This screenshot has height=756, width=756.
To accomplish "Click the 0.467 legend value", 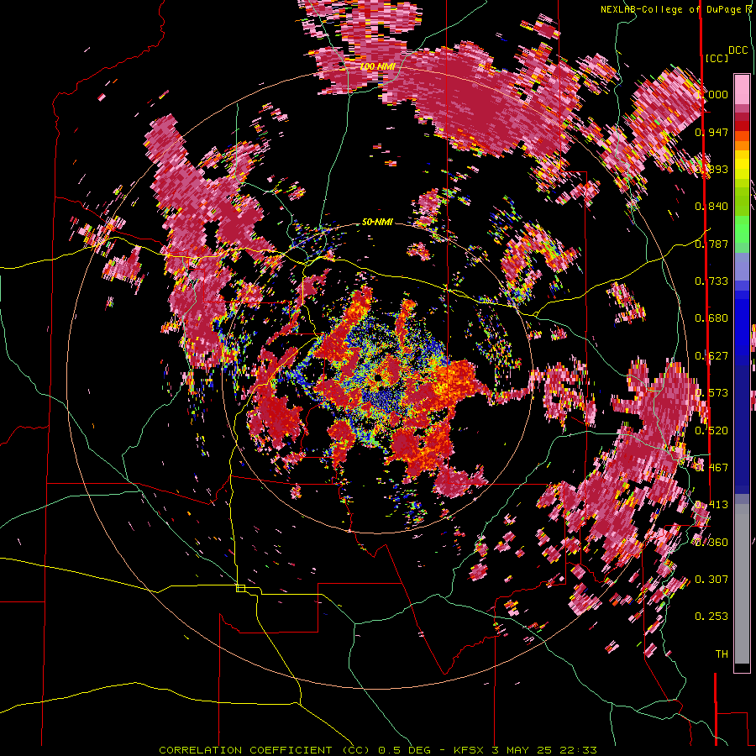I will [711, 467].
